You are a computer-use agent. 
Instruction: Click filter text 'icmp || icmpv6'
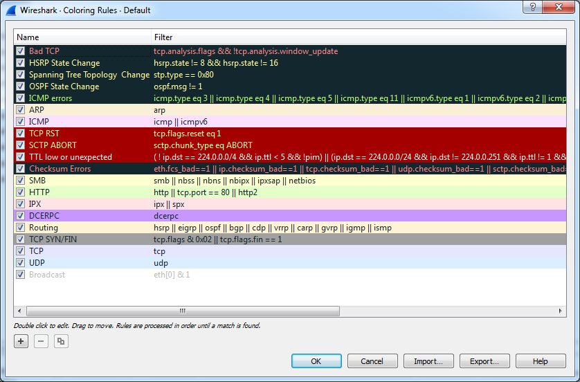[181, 122]
